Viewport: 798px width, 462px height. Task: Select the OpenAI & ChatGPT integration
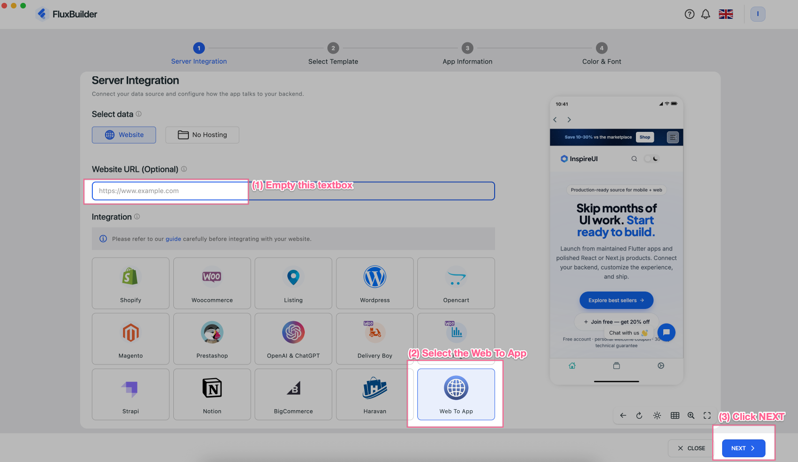pyautogui.click(x=293, y=339)
